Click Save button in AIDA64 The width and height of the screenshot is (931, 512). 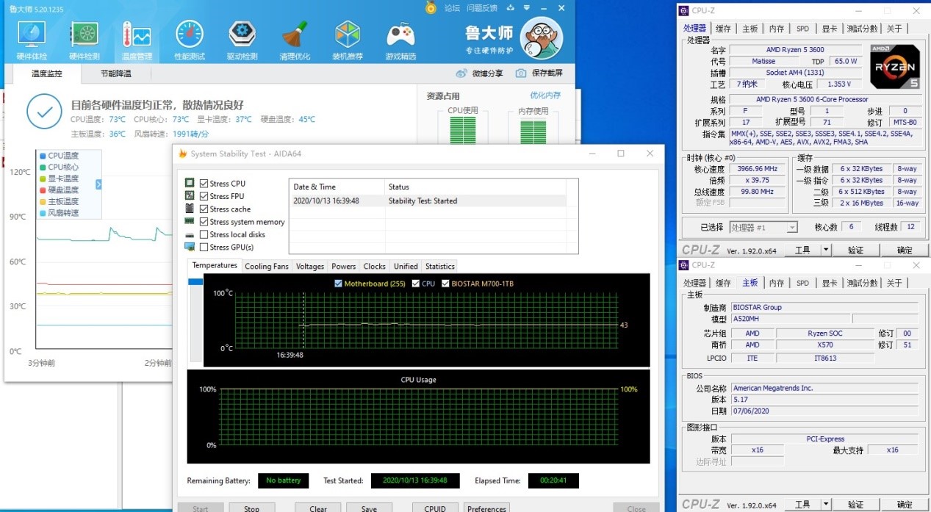pyautogui.click(x=369, y=508)
